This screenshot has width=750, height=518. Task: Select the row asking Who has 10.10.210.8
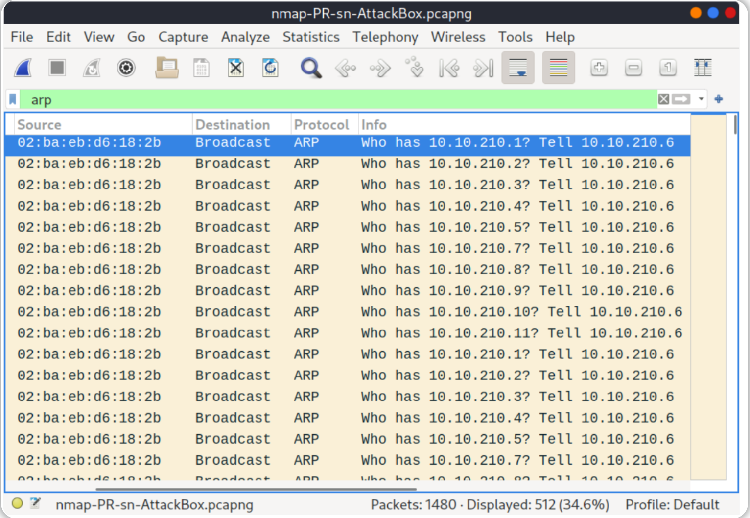pyautogui.click(x=348, y=269)
